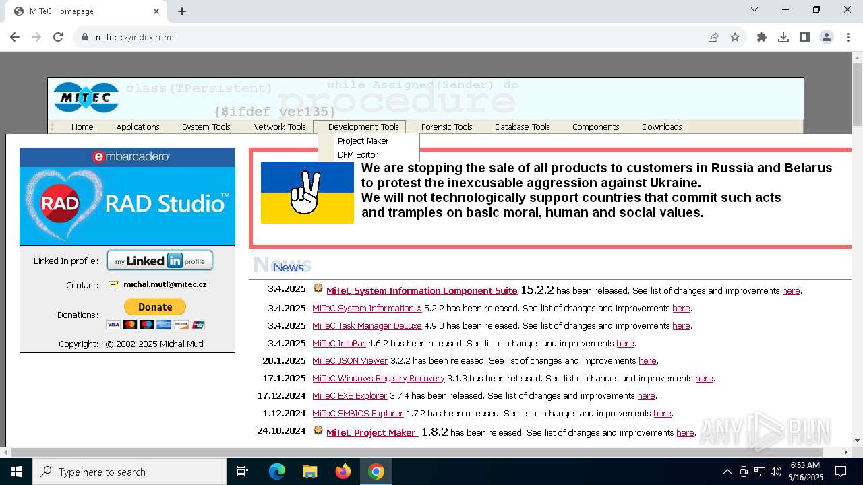Open a new browser tab
Image resolution: width=863 pixels, height=485 pixels.
[x=182, y=11]
